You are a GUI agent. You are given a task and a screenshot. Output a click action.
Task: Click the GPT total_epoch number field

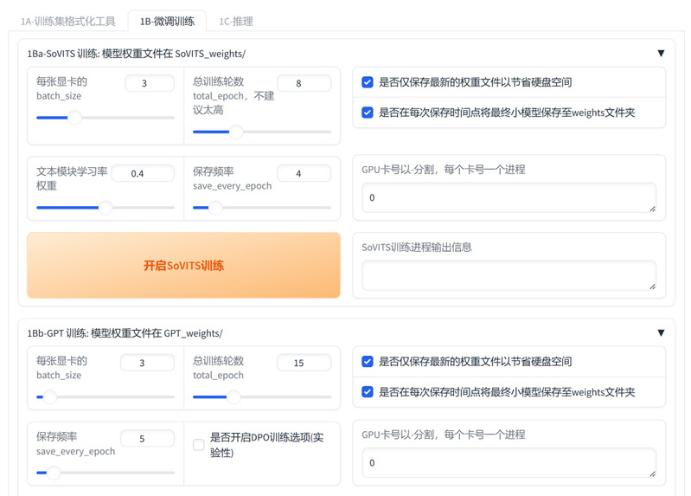[x=304, y=364]
